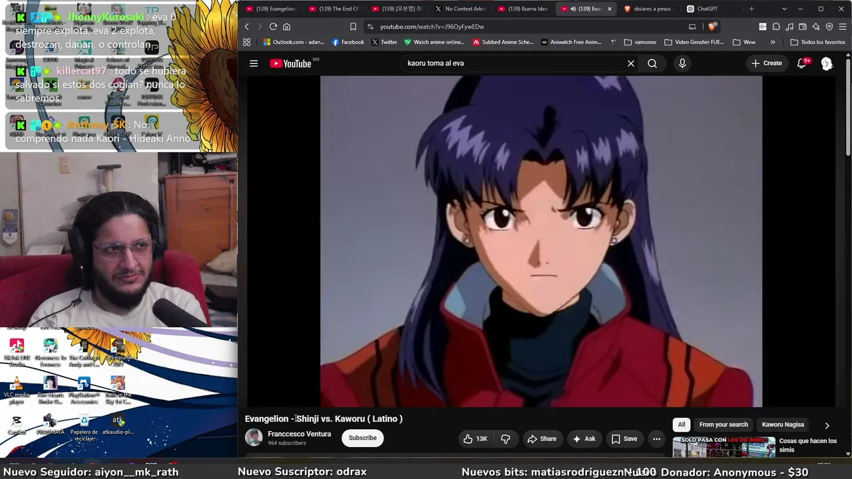
Task: Show more bookmarks with the overflow chevron
Action: click(773, 42)
